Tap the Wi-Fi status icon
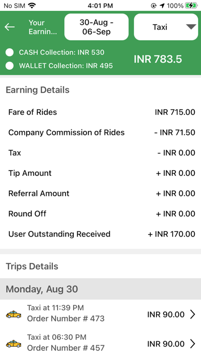The width and height of the screenshot is (201, 357). point(32,6)
